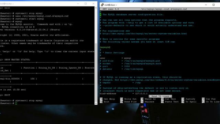
Task: Click the 'Position' column header in master terminal
Action: coord(29,68)
